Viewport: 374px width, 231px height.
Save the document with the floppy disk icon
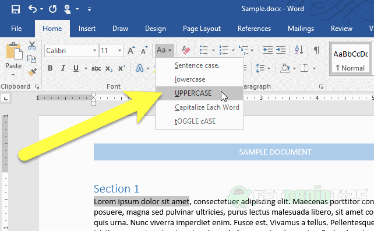(16, 9)
